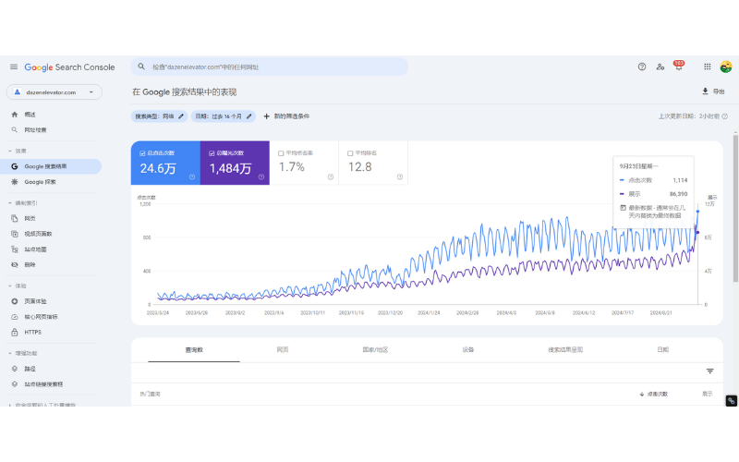Switch to the 网页 pages tab

(x=283, y=350)
